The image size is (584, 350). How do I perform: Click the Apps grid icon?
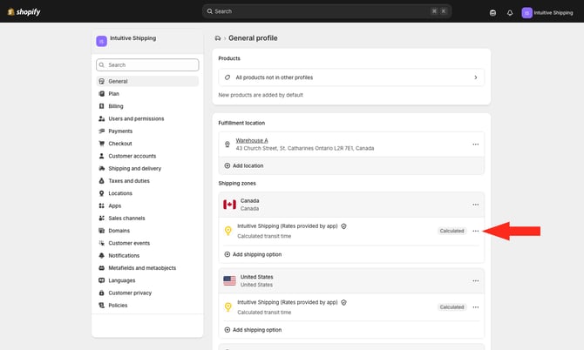[101, 205]
